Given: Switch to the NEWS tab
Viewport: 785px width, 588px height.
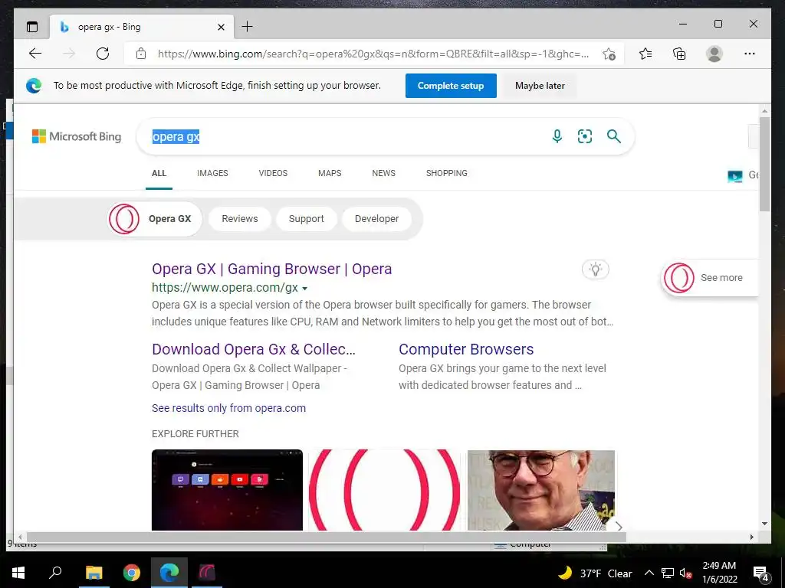Looking at the screenshot, I should click(383, 173).
